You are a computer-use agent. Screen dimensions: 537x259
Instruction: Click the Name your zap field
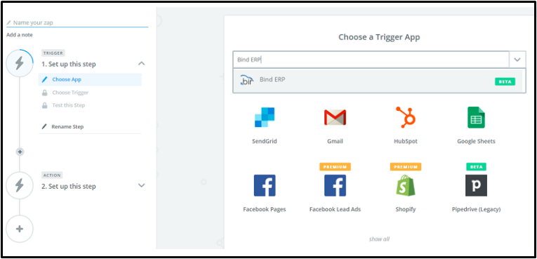pos(77,22)
